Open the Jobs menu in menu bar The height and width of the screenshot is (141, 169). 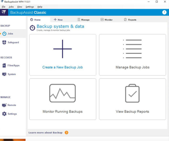coord(11,7)
